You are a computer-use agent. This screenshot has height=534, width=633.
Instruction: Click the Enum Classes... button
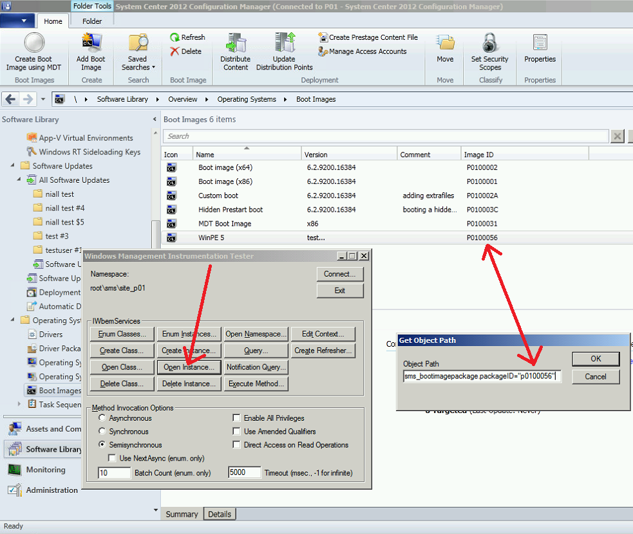coord(122,334)
